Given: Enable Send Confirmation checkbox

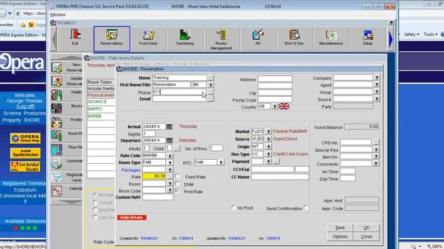Looking at the screenshot, I should click(306, 207).
